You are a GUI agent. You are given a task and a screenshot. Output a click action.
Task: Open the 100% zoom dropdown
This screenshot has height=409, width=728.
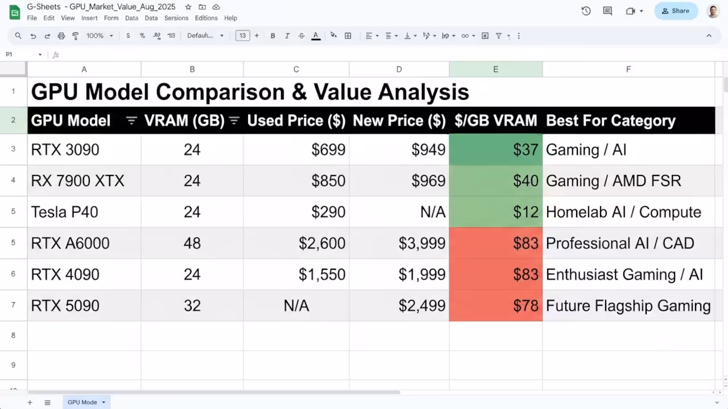click(x=100, y=36)
